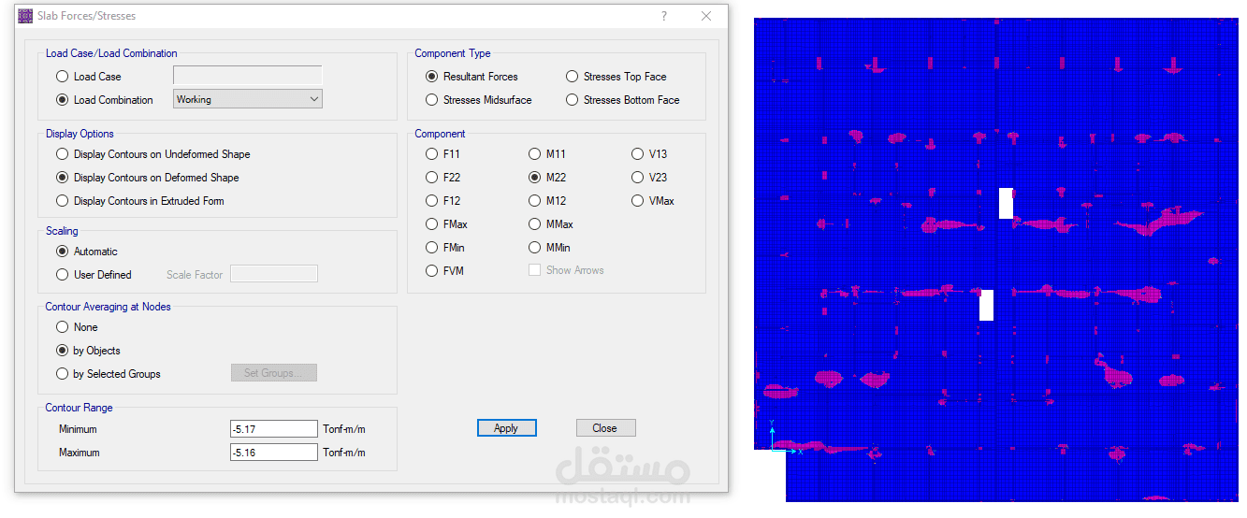This screenshot has width=1247, height=518.
Task: Select the M11 component
Action: coord(535,154)
